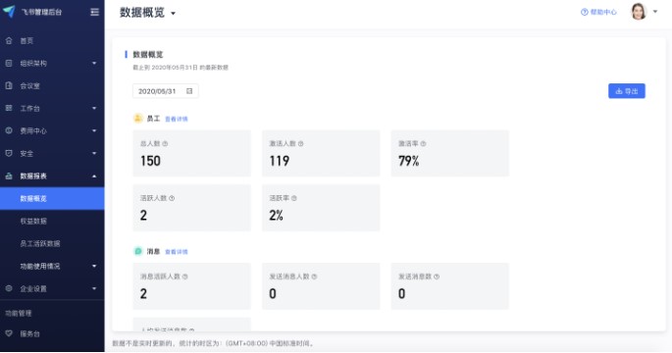Expand the 安全 menu arrow

[94, 153]
